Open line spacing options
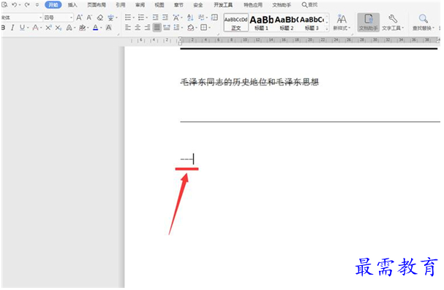The width and height of the screenshot is (444, 290). point(177,28)
